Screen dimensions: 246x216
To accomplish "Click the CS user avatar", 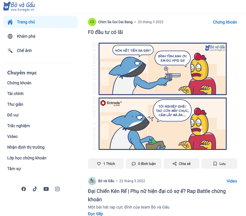I will click(92, 22).
